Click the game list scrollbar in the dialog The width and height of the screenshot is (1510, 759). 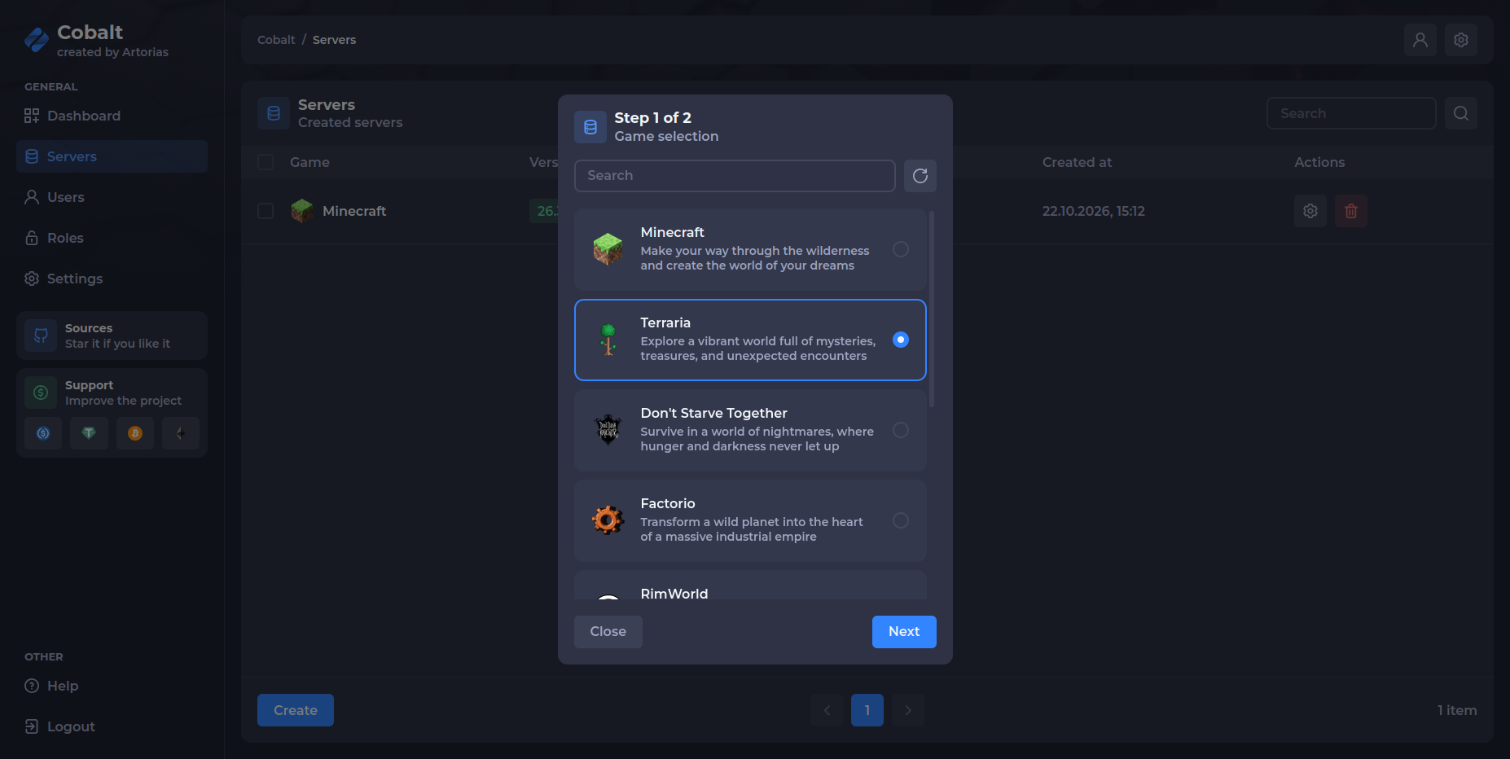click(x=932, y=309)
